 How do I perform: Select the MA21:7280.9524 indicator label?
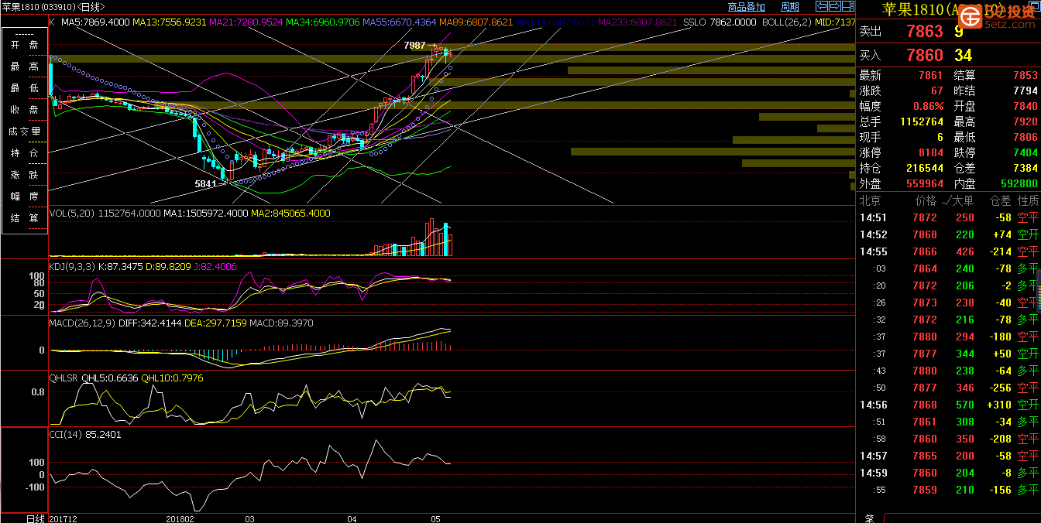pyautogui.click(x=246, y=22)
